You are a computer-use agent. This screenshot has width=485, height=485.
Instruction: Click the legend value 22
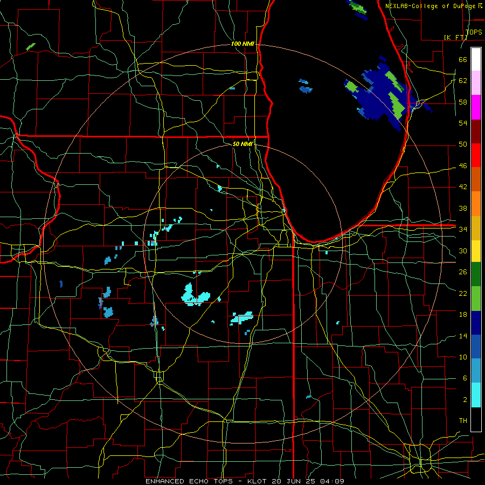(x=463, y=293)
